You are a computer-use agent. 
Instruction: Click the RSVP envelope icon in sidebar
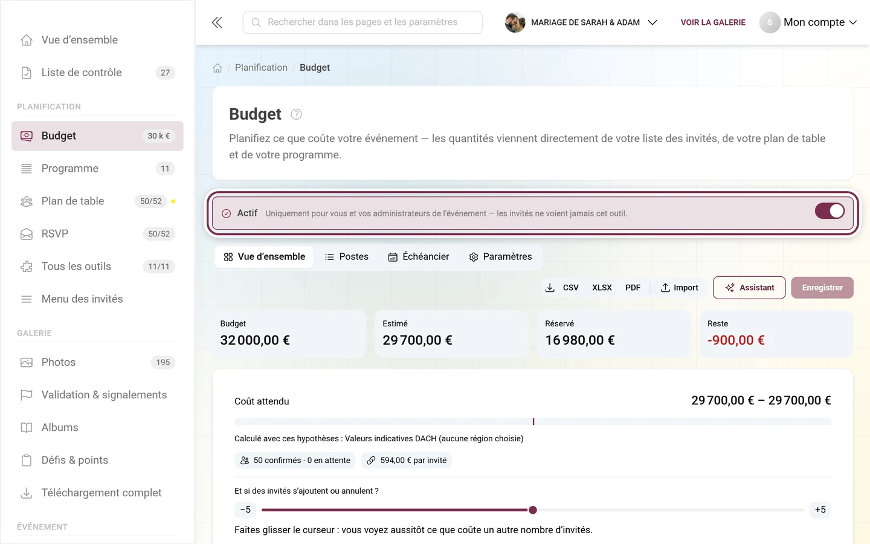[27, 234]
